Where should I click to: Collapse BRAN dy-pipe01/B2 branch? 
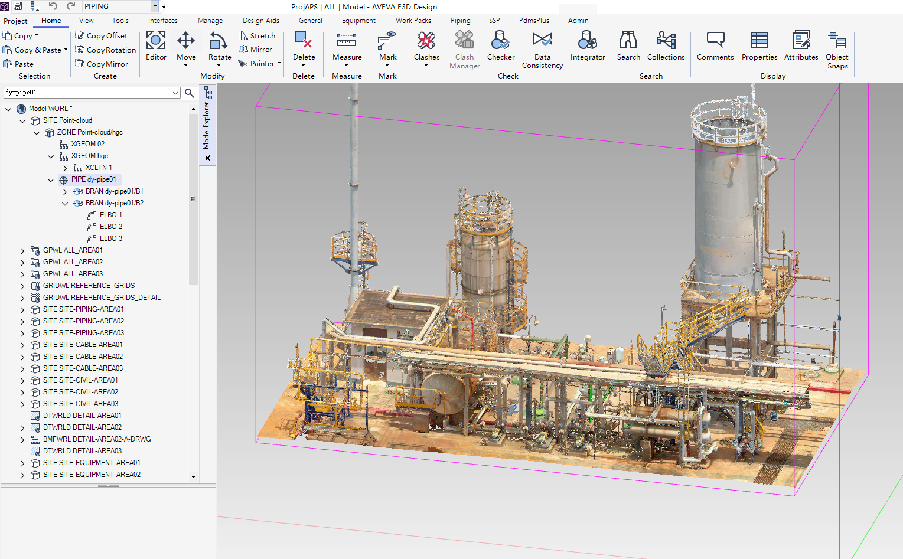pyautogui.click(x=65, y=203)
